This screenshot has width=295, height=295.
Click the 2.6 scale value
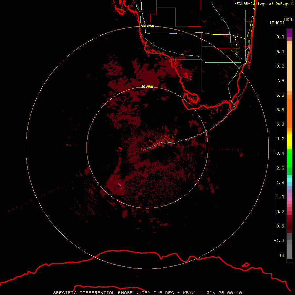click(x=280, y=168)
